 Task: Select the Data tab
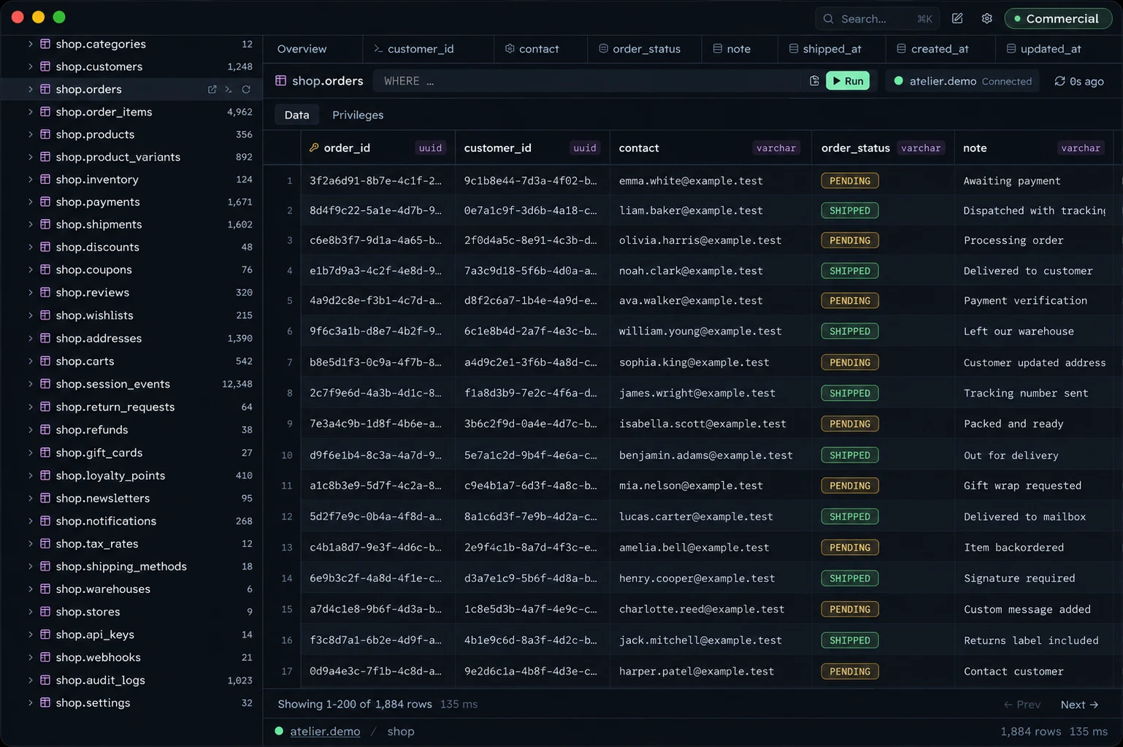tap(296, 115)
